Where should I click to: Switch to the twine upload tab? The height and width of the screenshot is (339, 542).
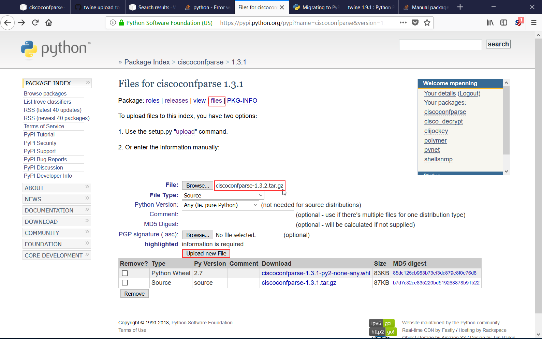pos(98,7)
